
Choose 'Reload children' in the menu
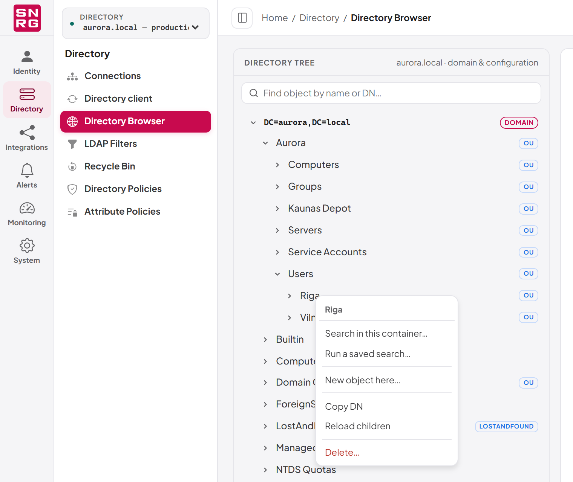(387, 426)
